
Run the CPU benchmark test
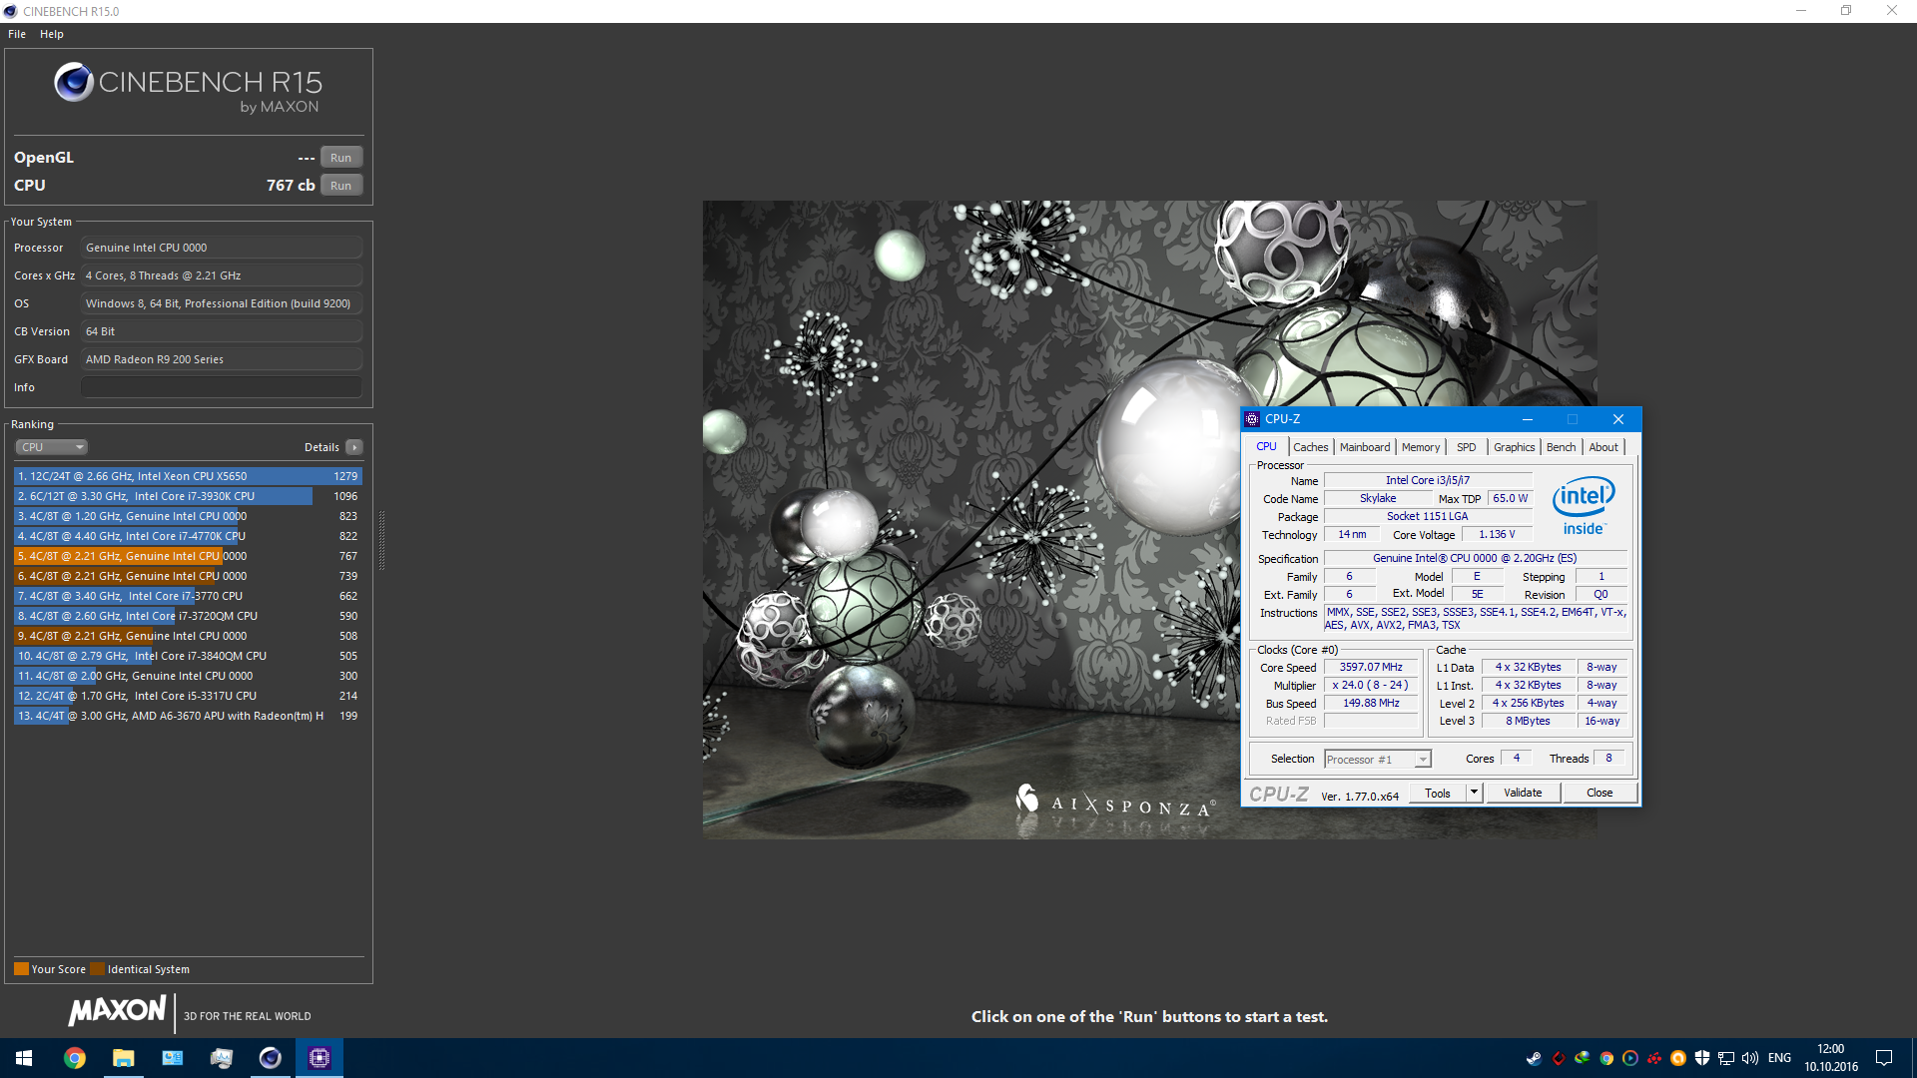pyautogui.click(x=340, y=186)
